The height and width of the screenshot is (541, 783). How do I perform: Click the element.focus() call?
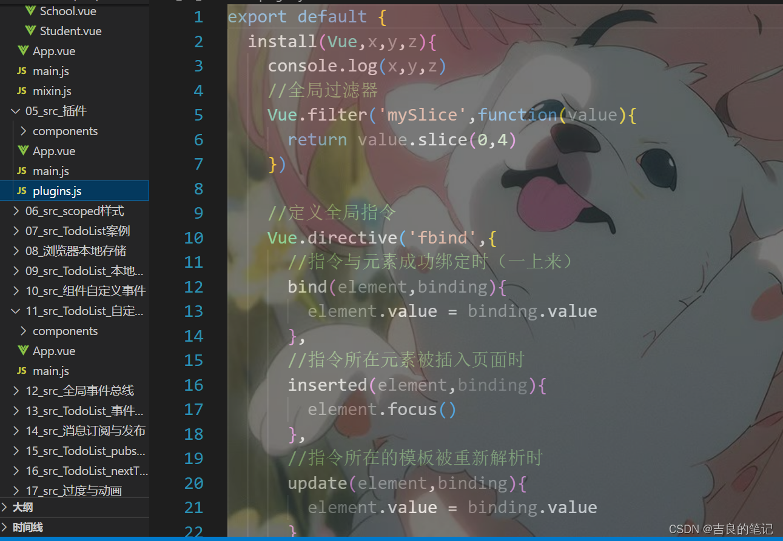(x=382, y=410)
